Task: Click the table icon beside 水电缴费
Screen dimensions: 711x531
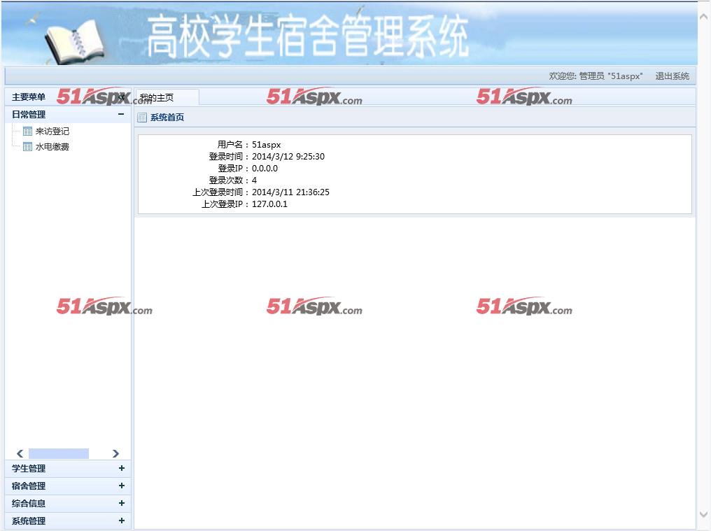Action: [x=28, y=146]
